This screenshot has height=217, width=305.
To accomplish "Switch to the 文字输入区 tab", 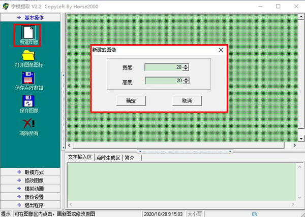I will click(x=80, y=158).
